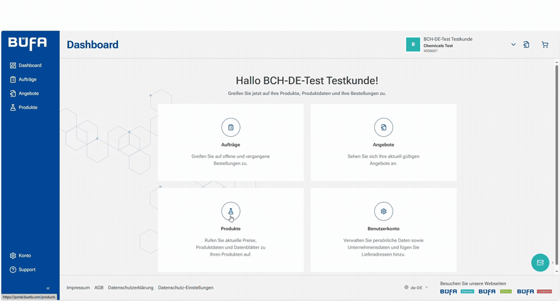Expand the customer account dropdown arrow
The width and height of the screenshot is (560, 301).
pos(513,45)
